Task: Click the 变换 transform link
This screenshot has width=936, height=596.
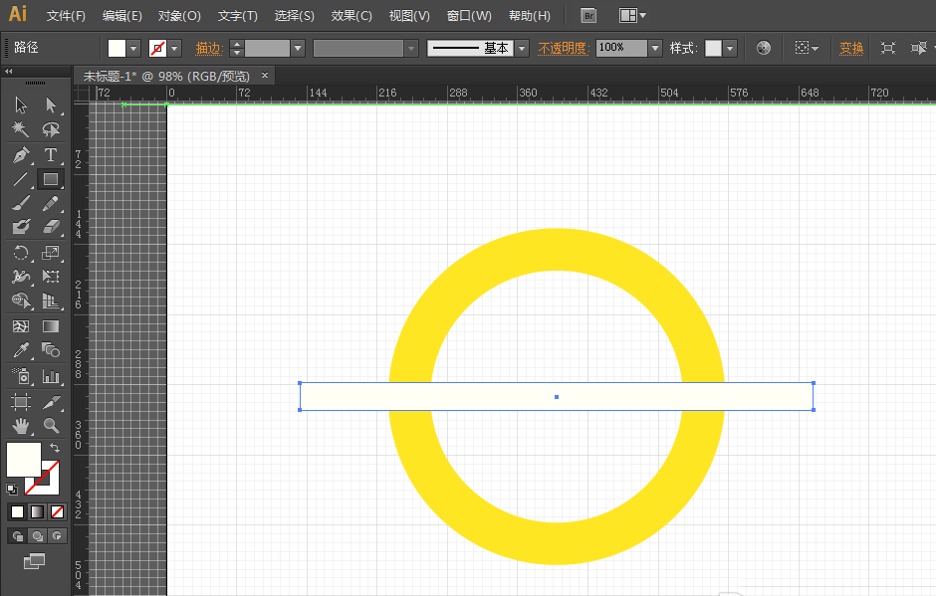Action: 851,48
